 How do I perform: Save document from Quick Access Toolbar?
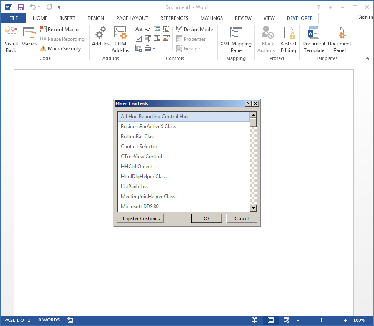[x=21, y=7]
